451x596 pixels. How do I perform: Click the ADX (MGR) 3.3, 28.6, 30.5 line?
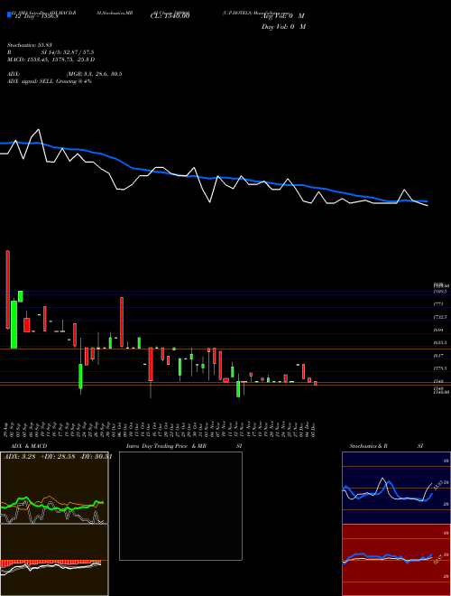pyautogui.click(x=65, y=74)
